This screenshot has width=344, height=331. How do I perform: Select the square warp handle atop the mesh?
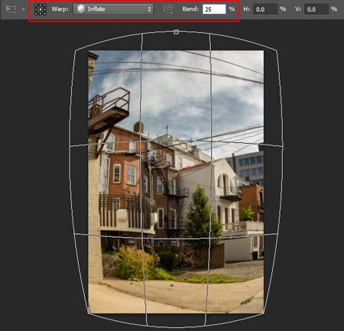(x=176, y=32)
